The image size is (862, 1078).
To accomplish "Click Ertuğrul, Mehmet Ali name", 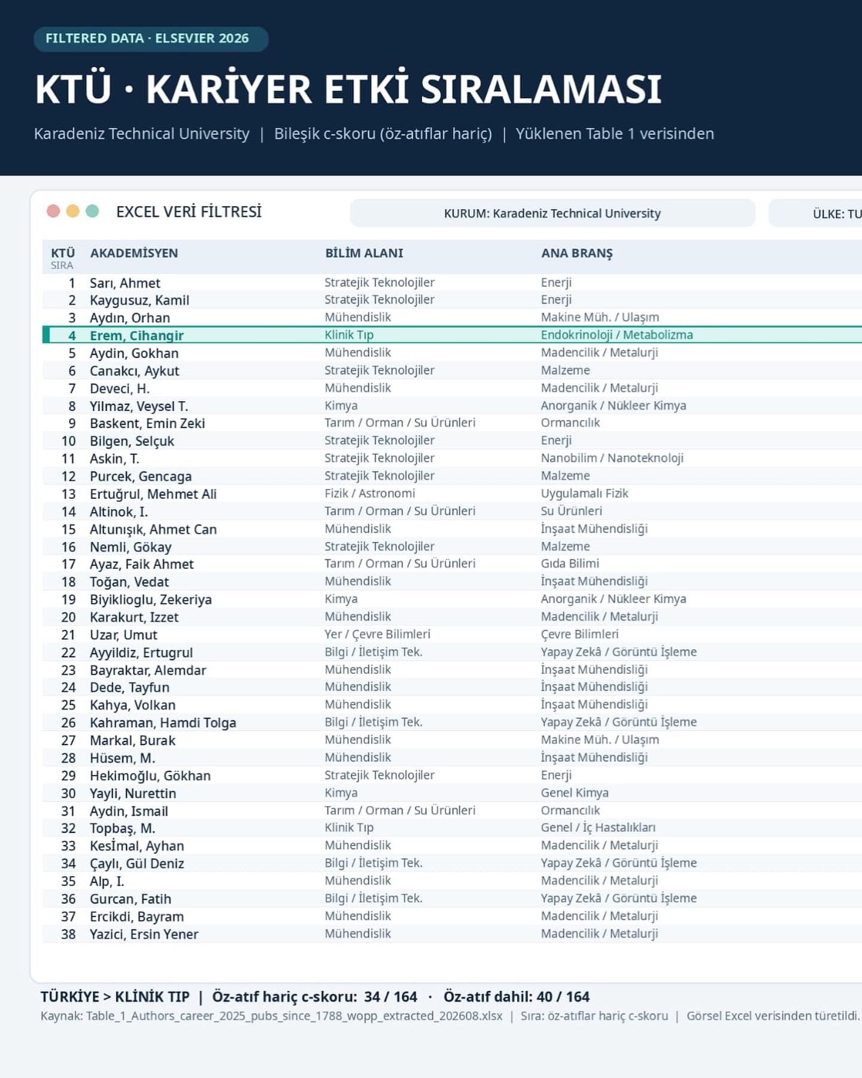I will click(153, 494).
